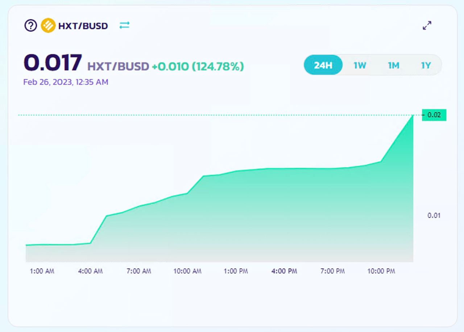The height and width of the screenshot is (332, 464).
Task: Click the Feb 26, 2023 date text
Action: 66,82
